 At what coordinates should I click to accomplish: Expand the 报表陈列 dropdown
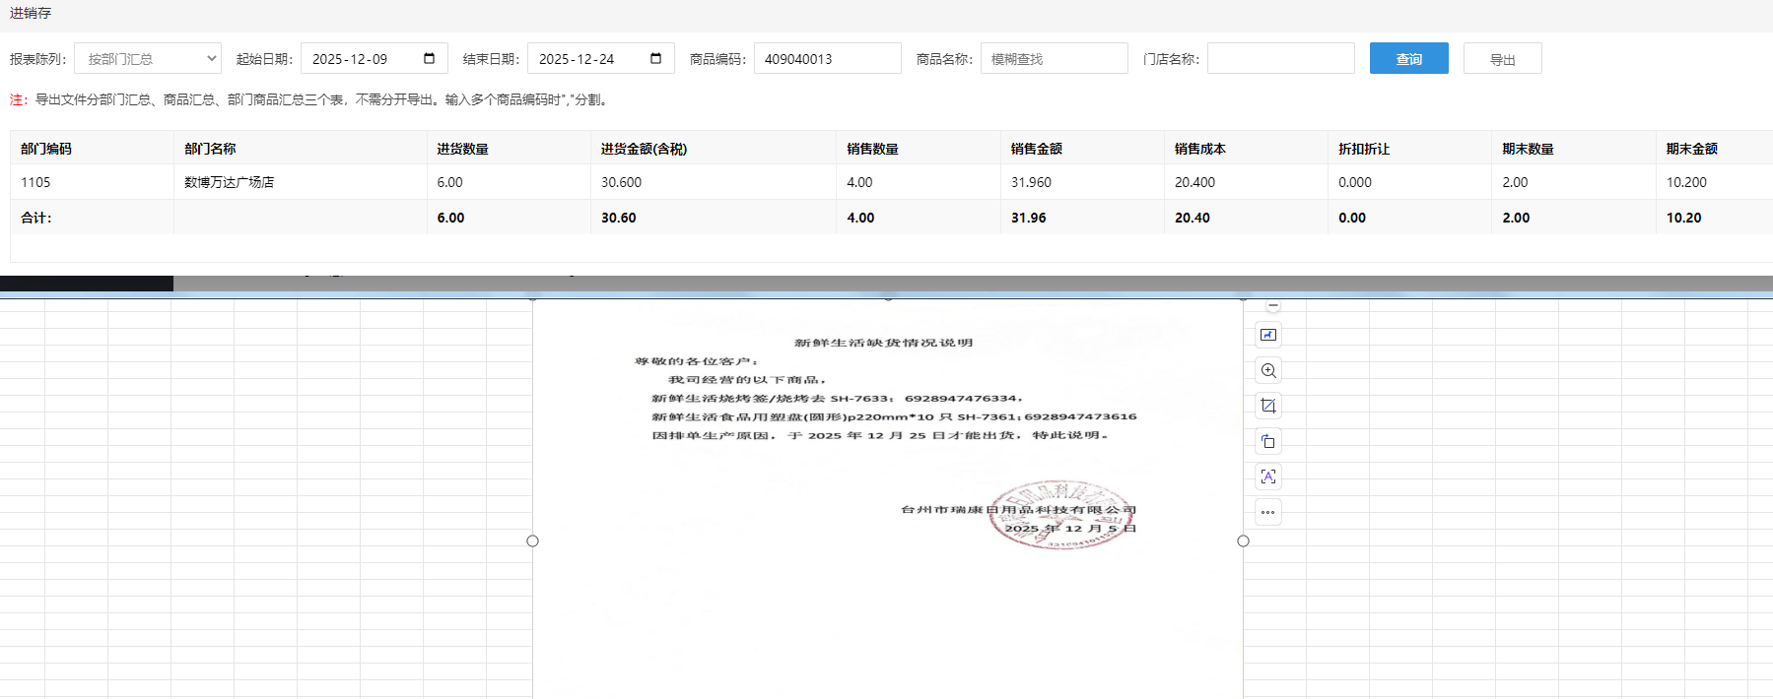[148, 59]
